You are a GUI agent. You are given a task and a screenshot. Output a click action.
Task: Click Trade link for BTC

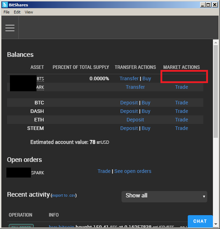[x=181, y=103]
